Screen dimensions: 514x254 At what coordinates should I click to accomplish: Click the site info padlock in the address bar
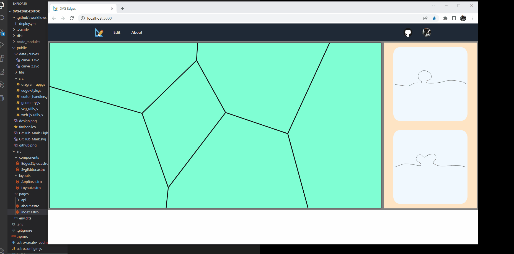(x=82, y=18)
